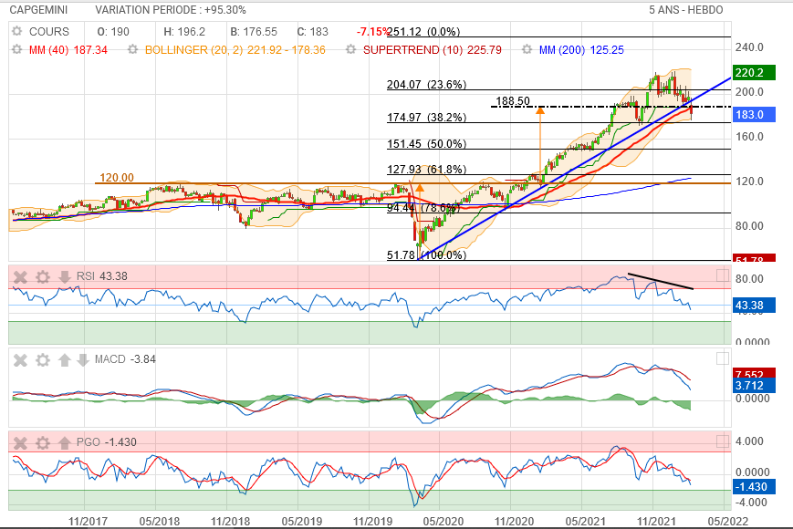The image size is (793, 529).
Task: Click the 251.12 (0.0%) Fibonacci label
Action: [423, 31]
